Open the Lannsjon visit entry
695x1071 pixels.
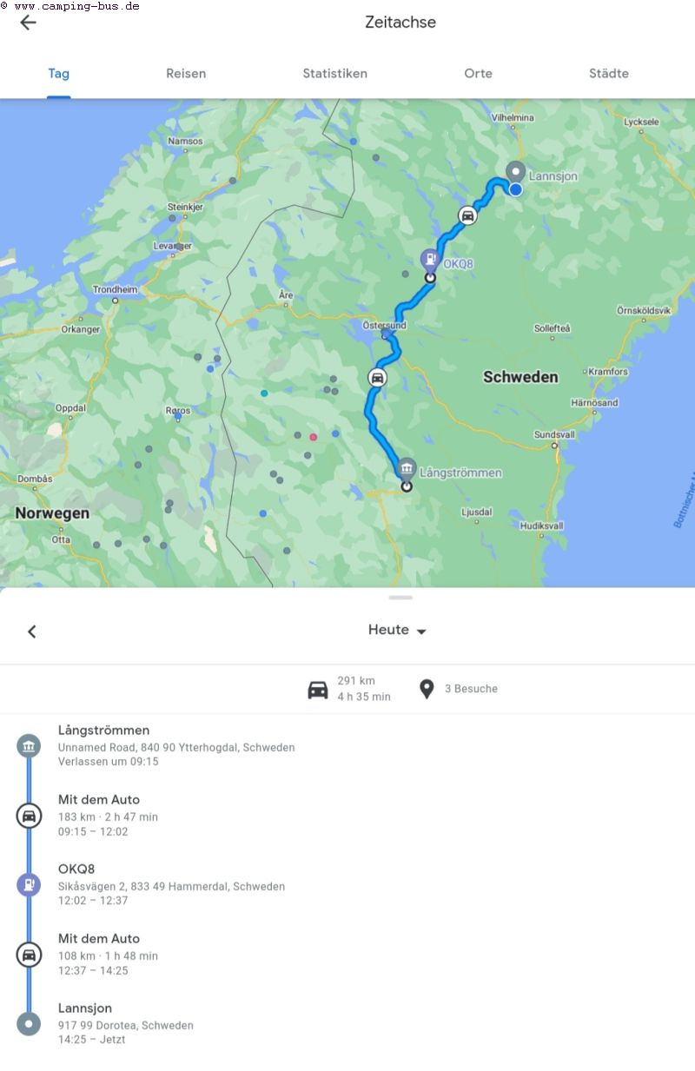(347, 1023)
